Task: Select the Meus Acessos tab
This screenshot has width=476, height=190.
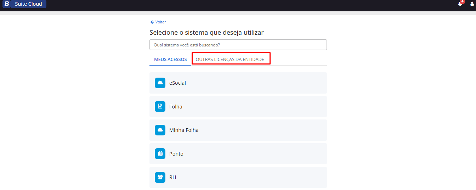Action: click(x=170, y=59)
